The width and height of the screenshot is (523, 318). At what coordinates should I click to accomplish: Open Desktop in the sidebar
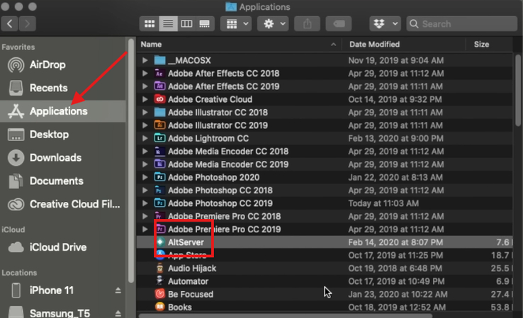click(x=62, y=135)
